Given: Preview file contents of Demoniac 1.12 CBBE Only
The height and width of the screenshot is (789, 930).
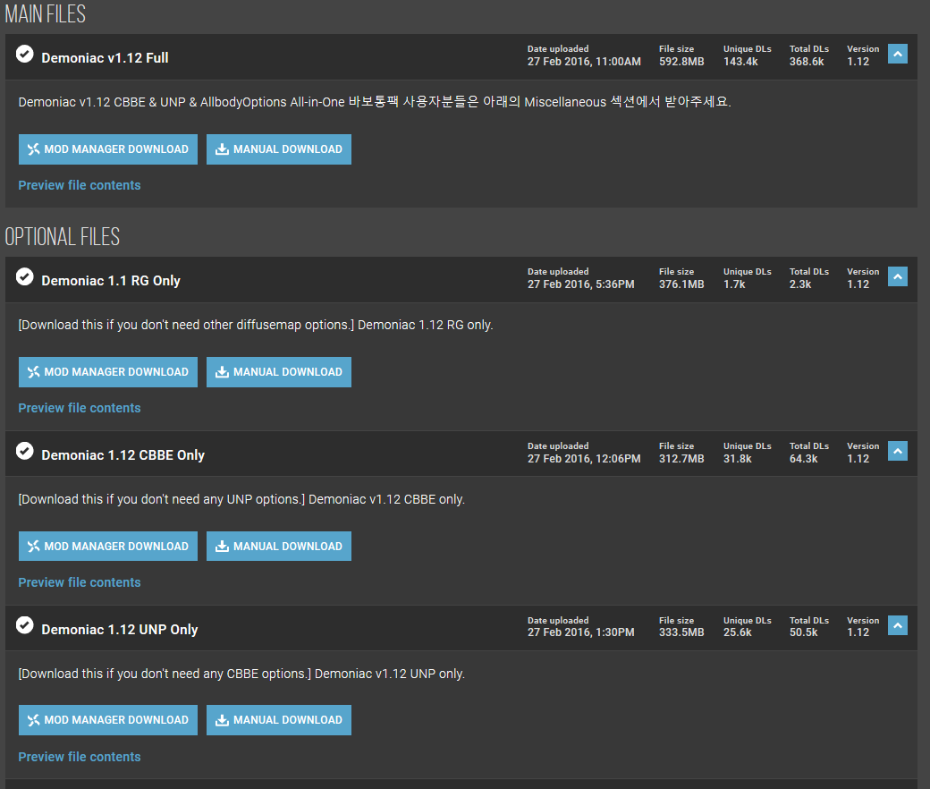Looking at the screenshot, I should pyautogui.click(x=80, y=582).
